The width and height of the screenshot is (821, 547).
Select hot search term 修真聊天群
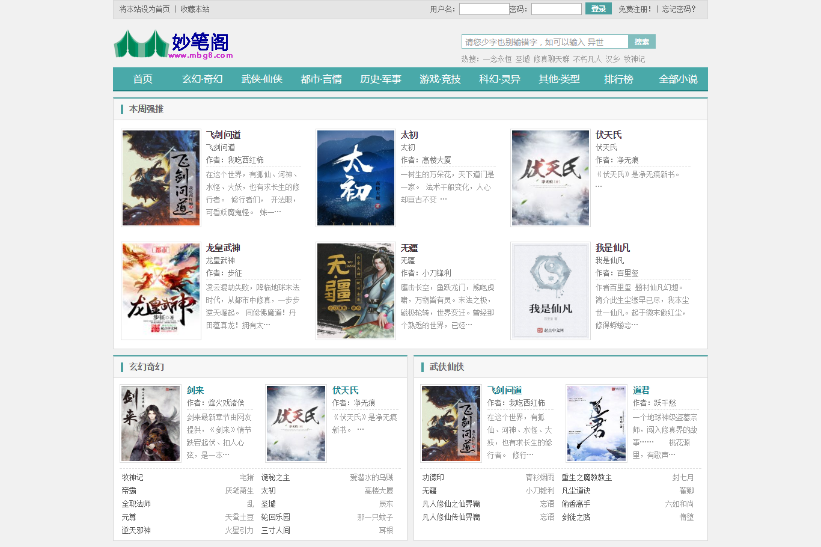point(552,59)
